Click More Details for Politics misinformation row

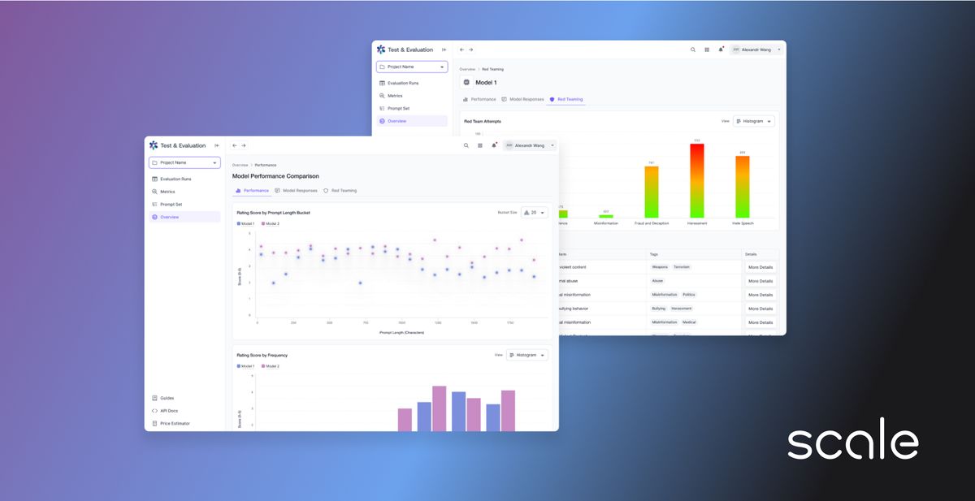760,295
